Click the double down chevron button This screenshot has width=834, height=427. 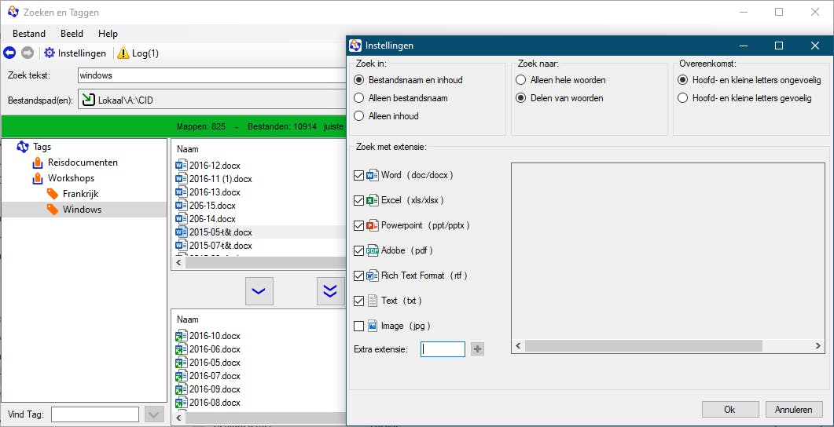[x=330, y=290]
